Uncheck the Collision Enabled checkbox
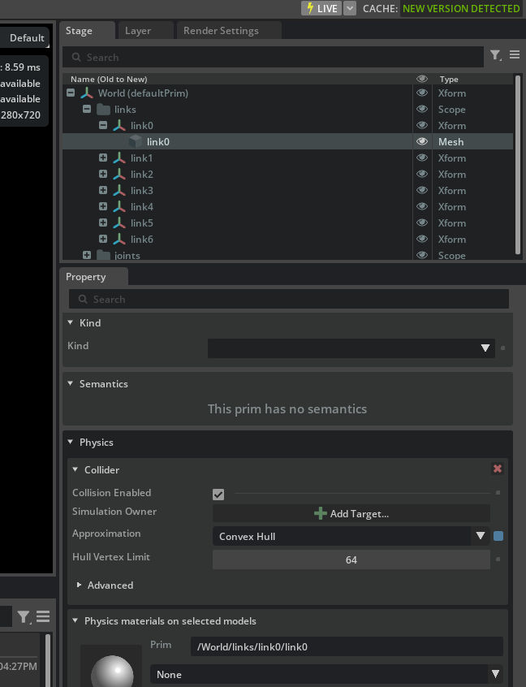This screenshot has height=687, width=526. [x=218, y=494]
